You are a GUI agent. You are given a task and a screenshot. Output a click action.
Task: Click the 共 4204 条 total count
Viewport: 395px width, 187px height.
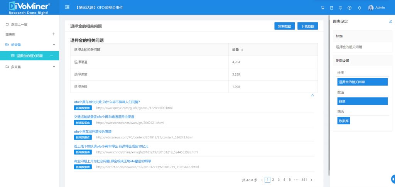point(250,180)
